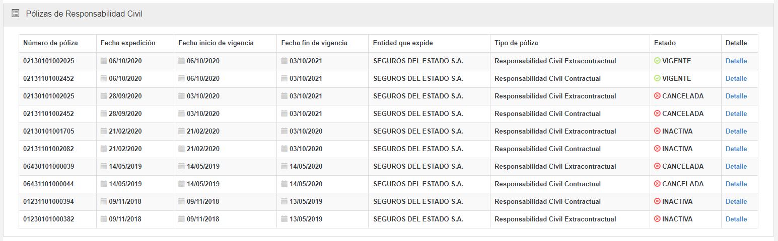Screen dimensions: 778x241
Task: Show Detalle of last policy 01230101000382
Action: 736,219
